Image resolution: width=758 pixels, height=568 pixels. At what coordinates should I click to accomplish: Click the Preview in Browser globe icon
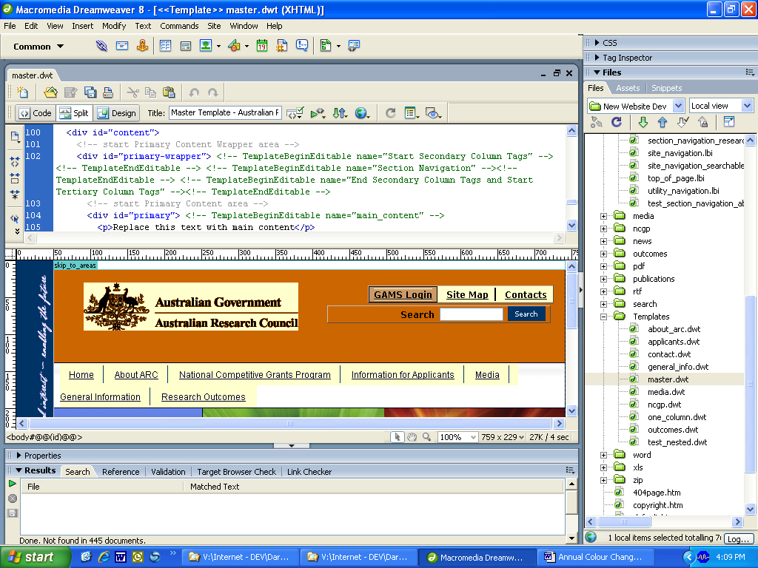point(360,113)
